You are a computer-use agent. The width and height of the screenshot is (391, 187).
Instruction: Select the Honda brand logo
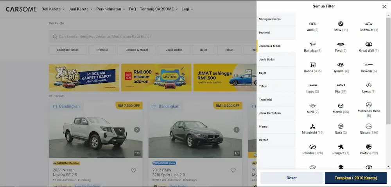pos(312,65)
